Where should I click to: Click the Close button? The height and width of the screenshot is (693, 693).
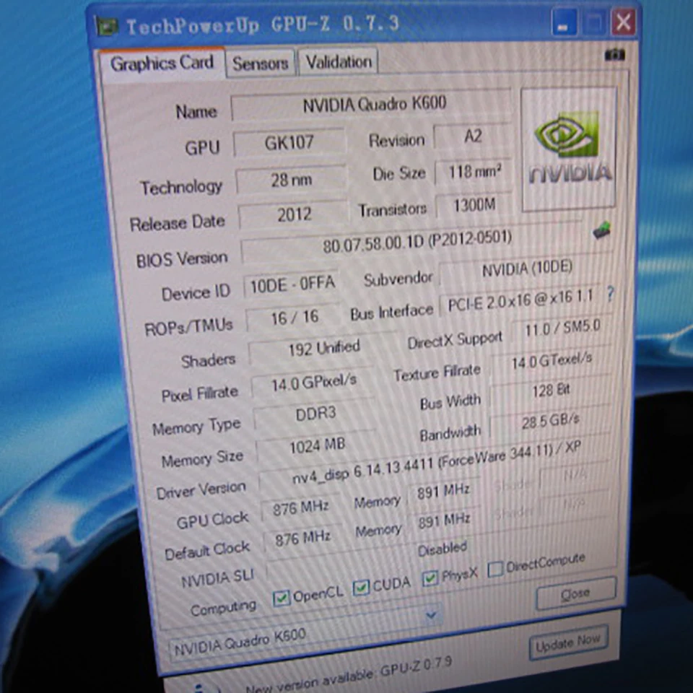click(575, 593)
